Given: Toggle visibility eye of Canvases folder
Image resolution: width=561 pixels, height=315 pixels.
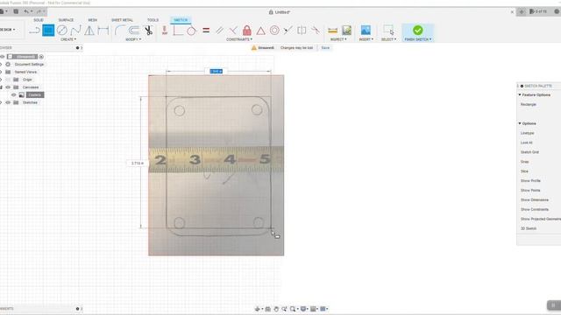Looking at the screenshot, I should pos(8,87).
